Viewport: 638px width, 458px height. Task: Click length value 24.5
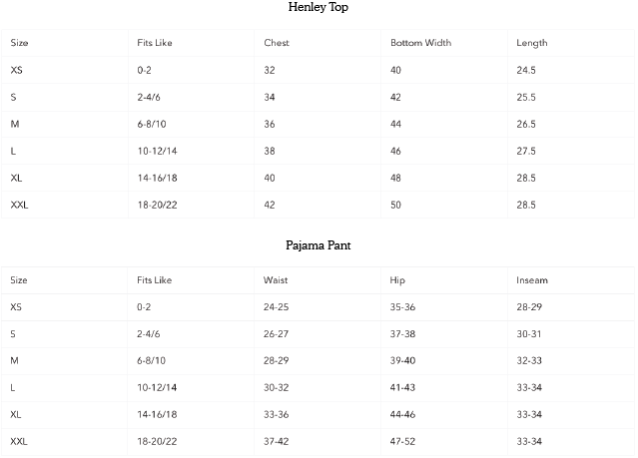click(526, 70)
